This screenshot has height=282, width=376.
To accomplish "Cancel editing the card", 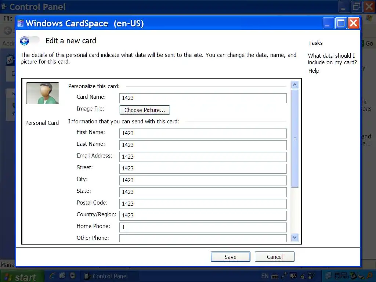I will 275,257.
